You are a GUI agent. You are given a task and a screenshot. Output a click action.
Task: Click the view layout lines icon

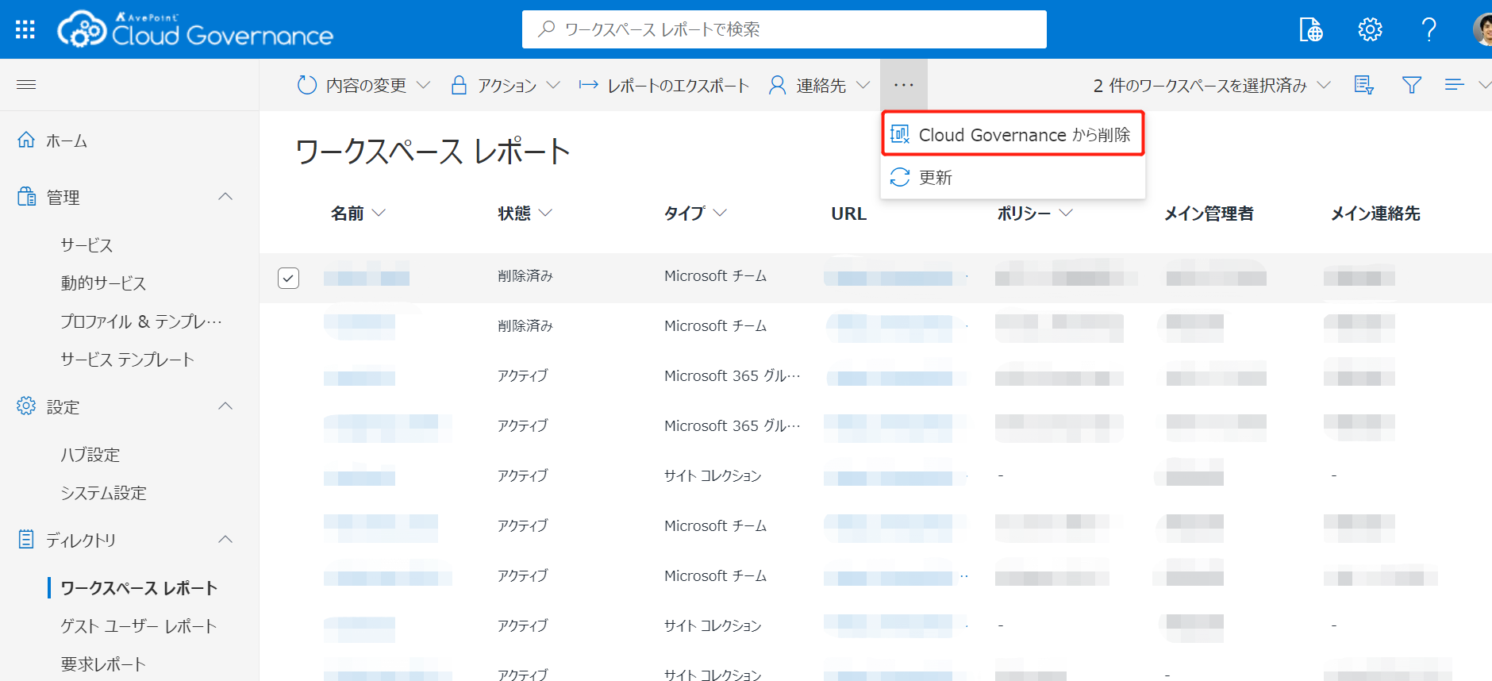[x=1454, y=85]
